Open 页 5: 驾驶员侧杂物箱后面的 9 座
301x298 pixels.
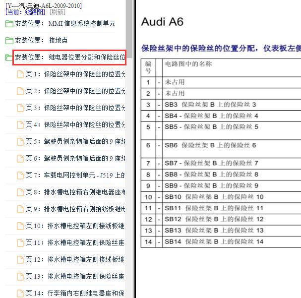(75, 141)
